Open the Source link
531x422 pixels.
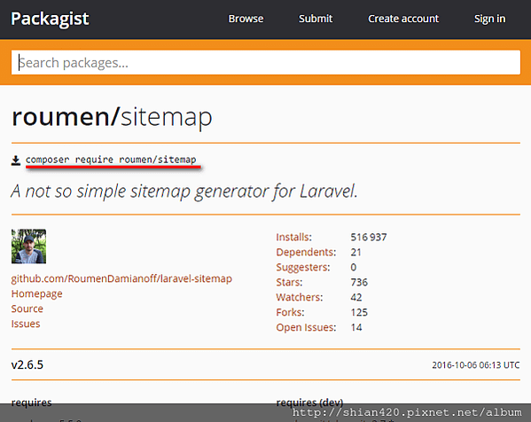pyautogui.click(x=27, y=309)
